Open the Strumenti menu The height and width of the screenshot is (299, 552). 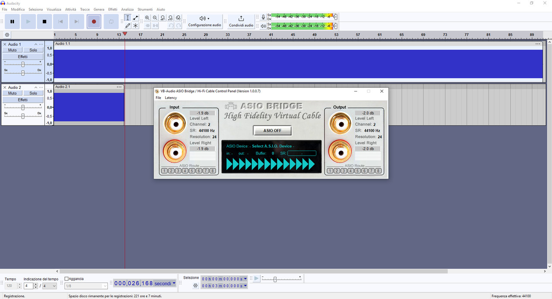[145, 9]
